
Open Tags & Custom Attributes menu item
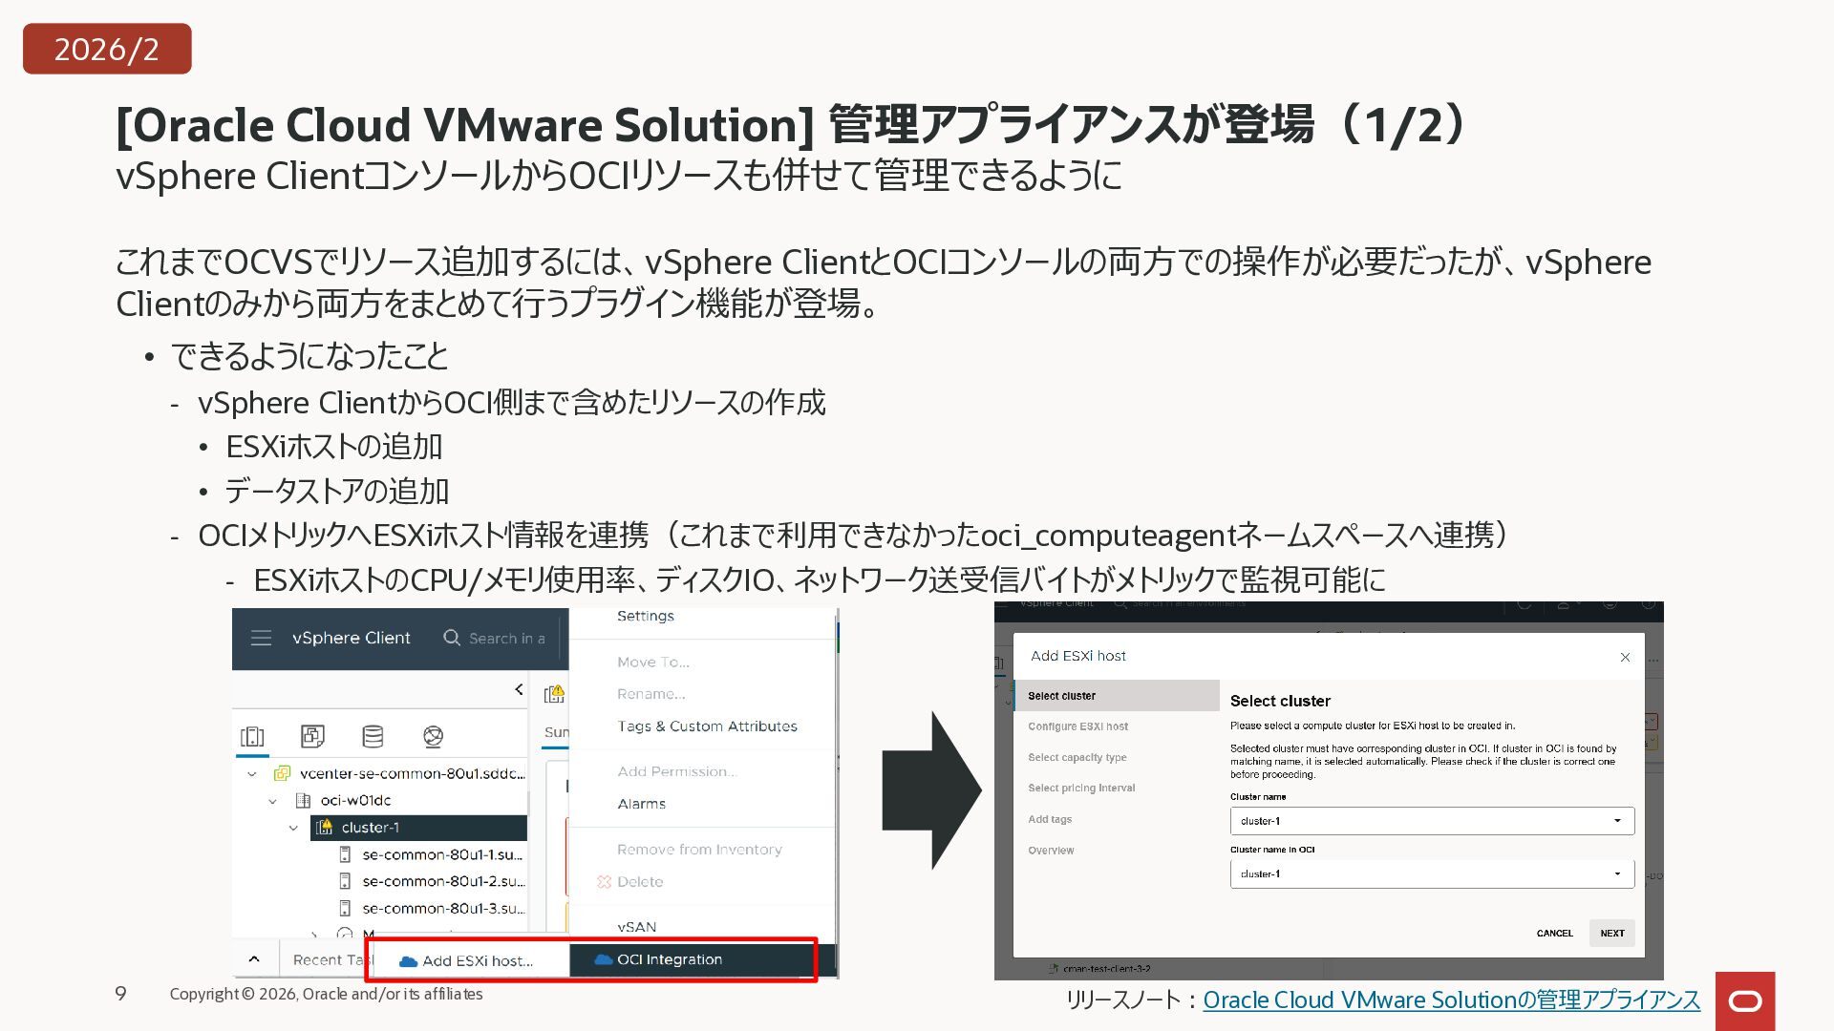(707, 726)
